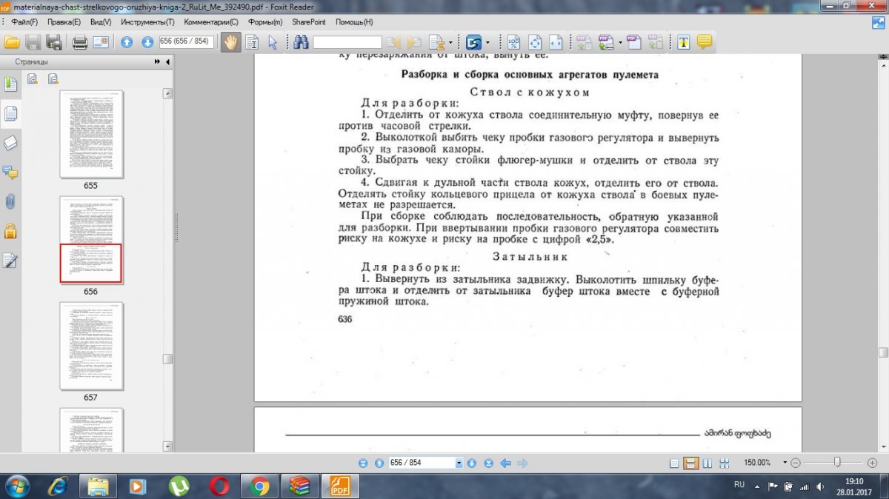Screen dimensions: 889x499
Task: Select the Hand tool
Action: pos(230,42)
